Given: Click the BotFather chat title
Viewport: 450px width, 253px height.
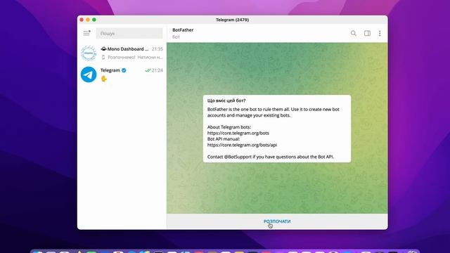Looking at the screenshot, I should [x=183, y=30].
